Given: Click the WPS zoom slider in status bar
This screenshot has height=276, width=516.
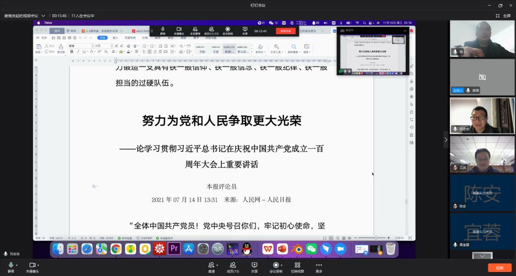Looking at the screenshot, I should coord(375,238).
